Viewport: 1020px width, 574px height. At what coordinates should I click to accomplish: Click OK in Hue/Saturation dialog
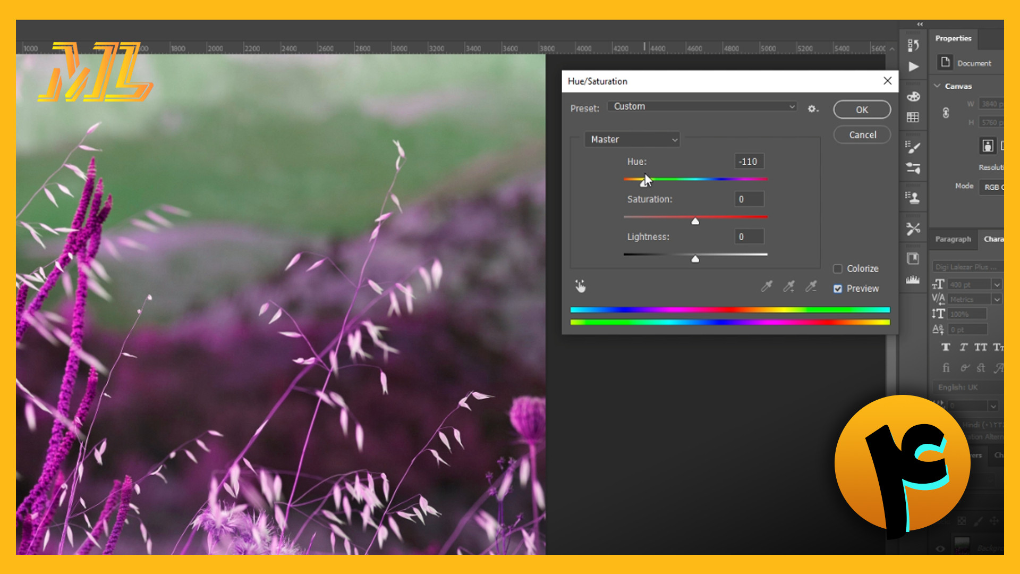[862, 109]
